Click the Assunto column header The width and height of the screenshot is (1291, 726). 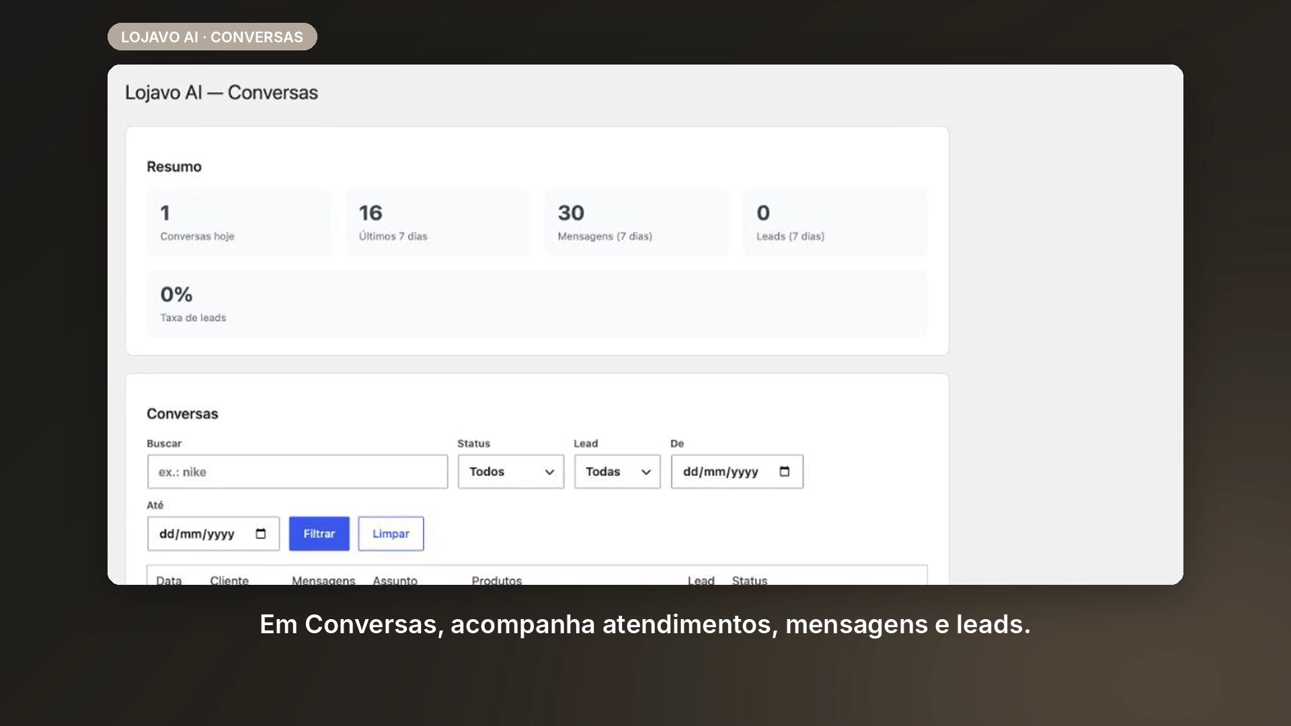[395, 580]
